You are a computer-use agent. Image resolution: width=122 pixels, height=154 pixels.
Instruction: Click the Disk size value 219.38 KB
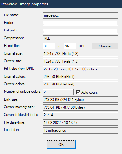pyautogui.click(x=80, y=100)
